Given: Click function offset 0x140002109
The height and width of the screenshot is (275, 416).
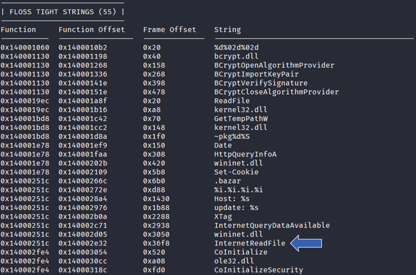Looking at the screenshot, I should pos(83,172).
